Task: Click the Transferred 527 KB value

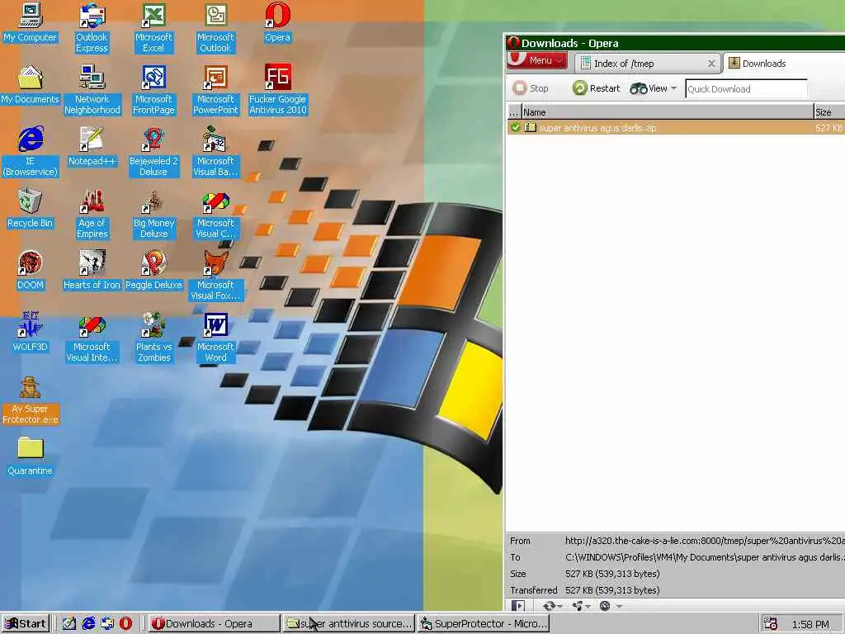Action: pyautogui.click(x=612, y=590)
